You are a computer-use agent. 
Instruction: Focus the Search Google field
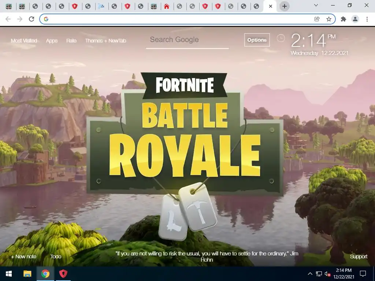pos(187,40)
